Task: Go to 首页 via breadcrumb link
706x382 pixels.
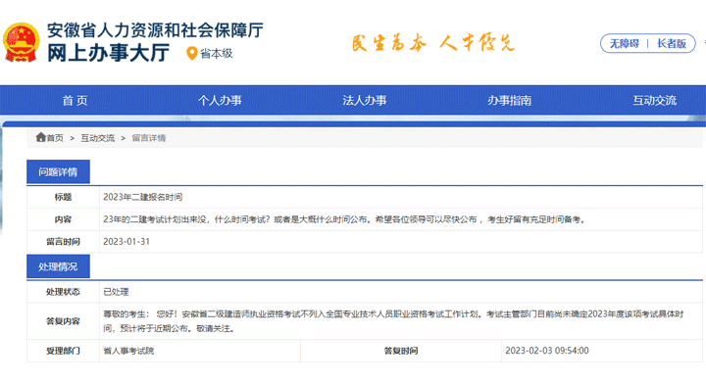Action: (55, 138)
